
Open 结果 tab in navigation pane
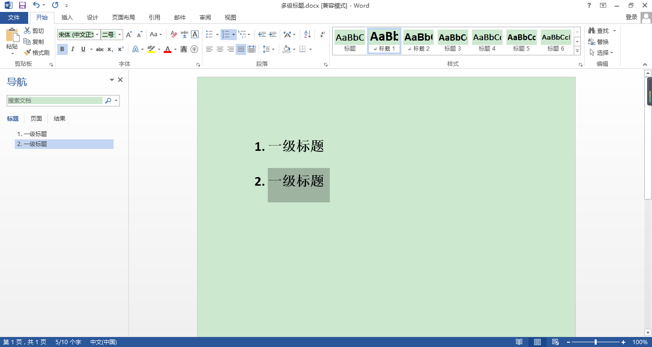(x=60, y=119)
